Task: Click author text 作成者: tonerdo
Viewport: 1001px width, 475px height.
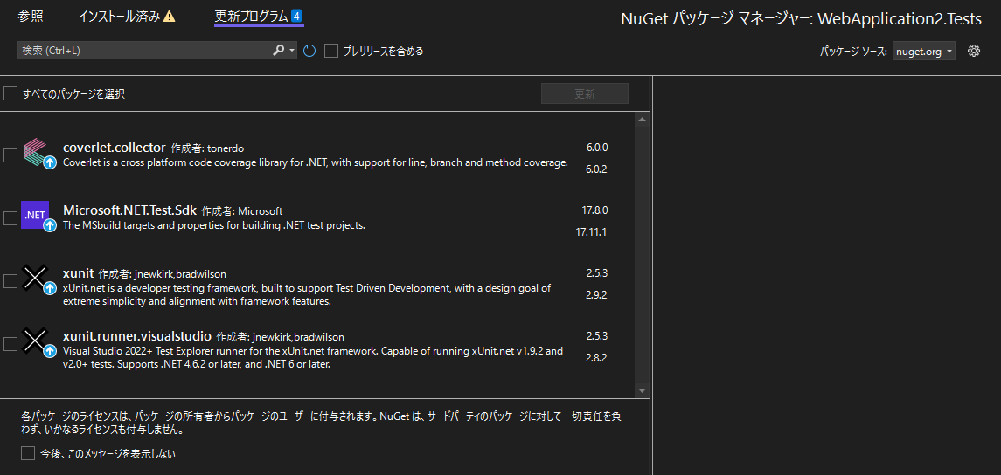Action: click(x=207, y=148)
